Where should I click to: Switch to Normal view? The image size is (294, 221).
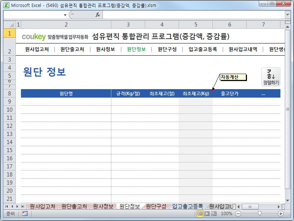(200, 214)
